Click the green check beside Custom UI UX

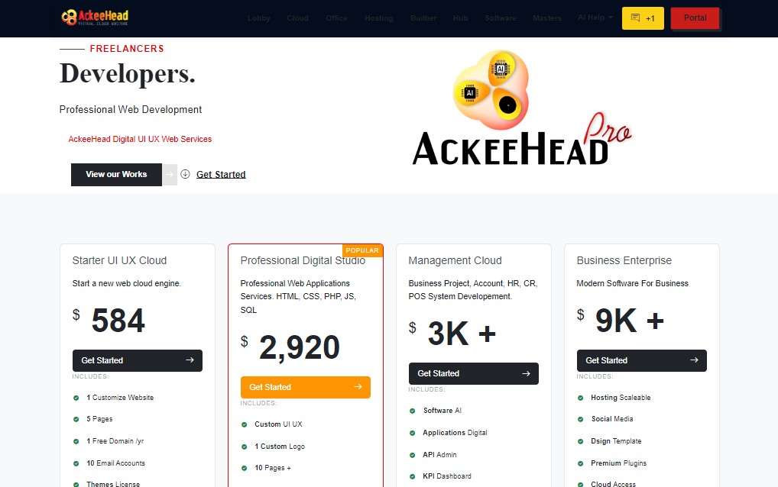[x=245, y=424]
